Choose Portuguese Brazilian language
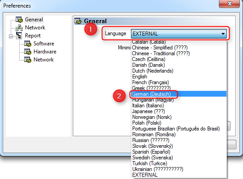Image resolution: width=243 pixels, height=179 pixels. pos(179,129)
